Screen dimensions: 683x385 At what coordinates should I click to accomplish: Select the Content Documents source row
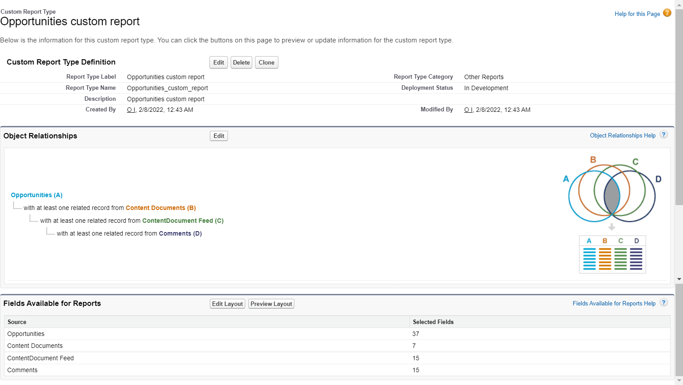[x=35, y=346]
